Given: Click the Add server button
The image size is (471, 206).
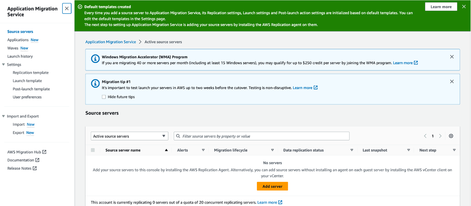Looking at the screenshot, I should click(272, 186).
